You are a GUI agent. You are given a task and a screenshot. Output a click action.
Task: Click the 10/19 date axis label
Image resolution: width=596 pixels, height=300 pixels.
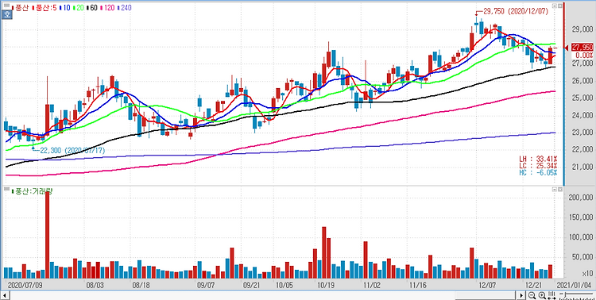tap(325, 285)
